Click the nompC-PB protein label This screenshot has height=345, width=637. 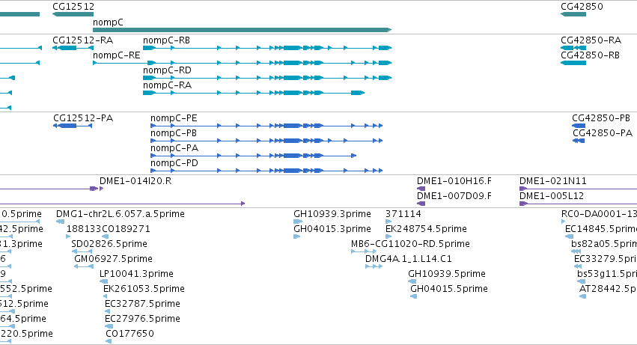pos(174,133)
